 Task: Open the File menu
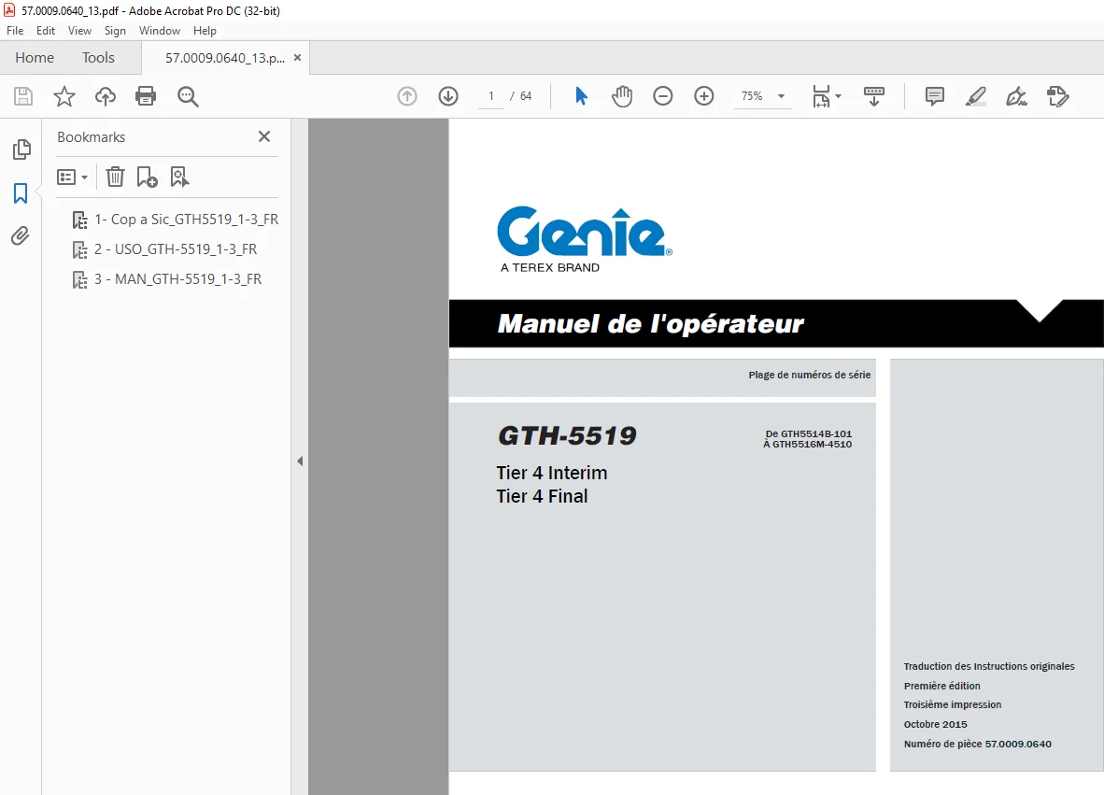click(x=15, y=31)
